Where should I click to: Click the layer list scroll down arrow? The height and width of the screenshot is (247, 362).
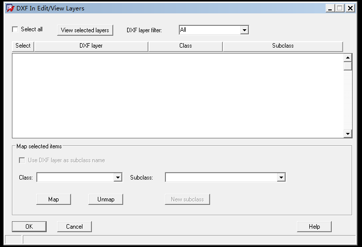coord(348,133)
